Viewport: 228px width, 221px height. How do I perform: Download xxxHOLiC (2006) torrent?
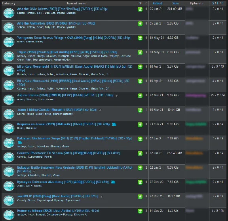[x=140, y=197]
